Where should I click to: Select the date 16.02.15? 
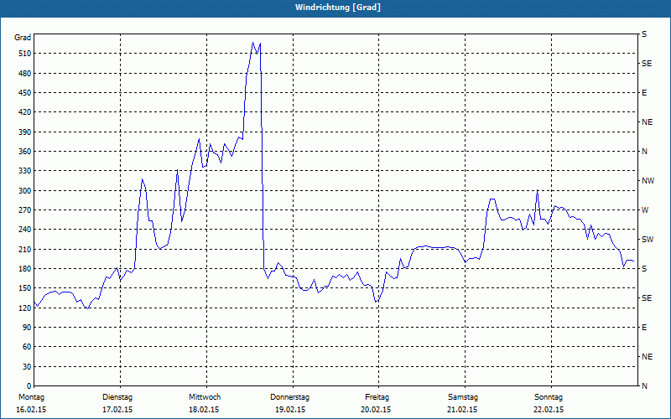tap(31, 410)
